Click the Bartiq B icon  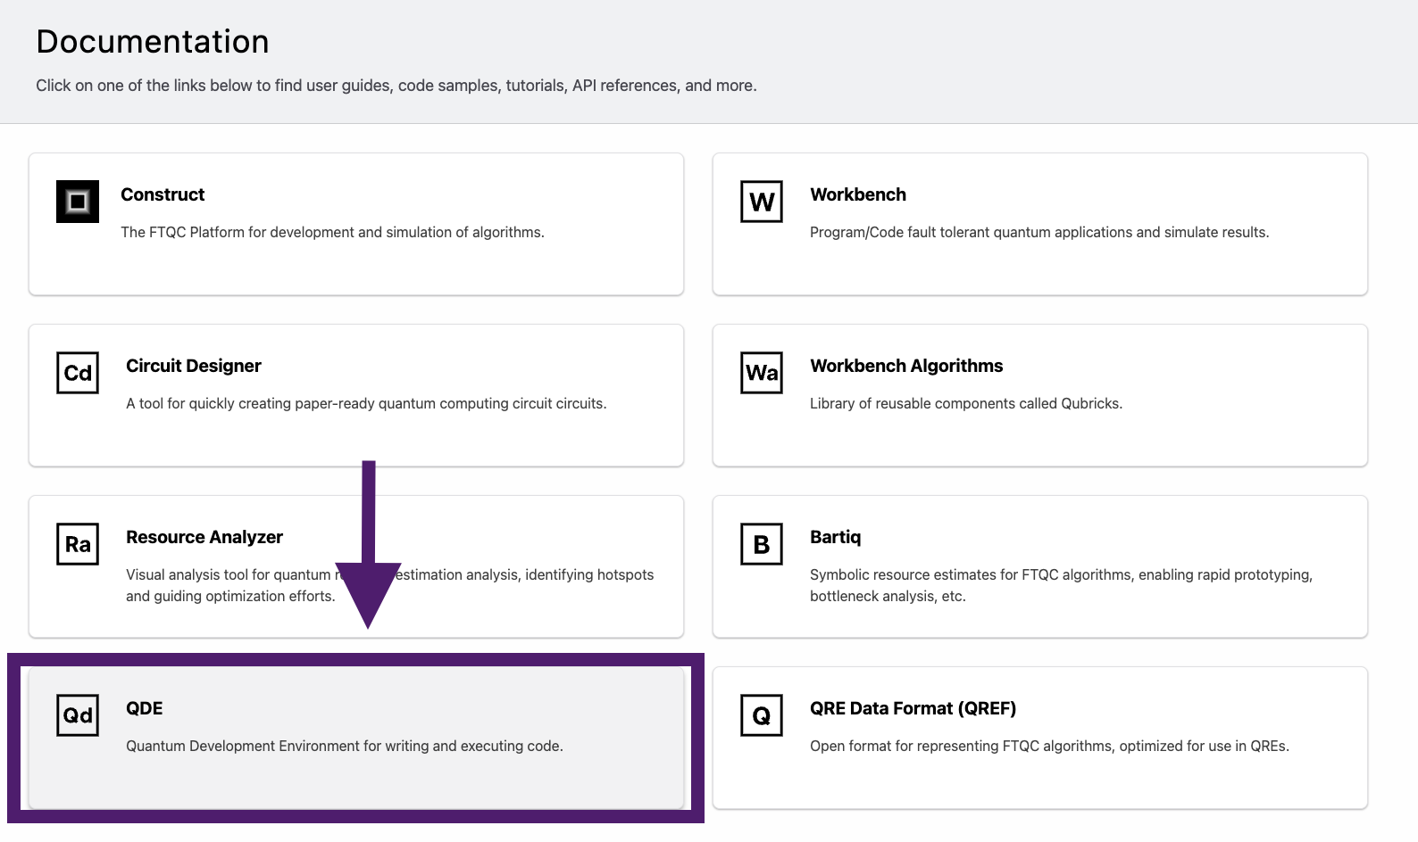coord(762,544)
